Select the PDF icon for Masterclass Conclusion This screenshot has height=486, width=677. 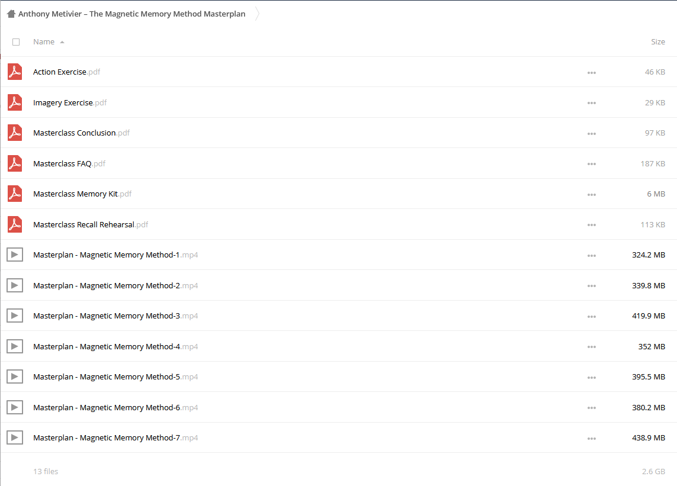click(x=15, y=133)
